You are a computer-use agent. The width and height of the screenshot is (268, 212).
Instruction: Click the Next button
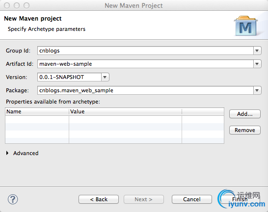tap(144, 199)
